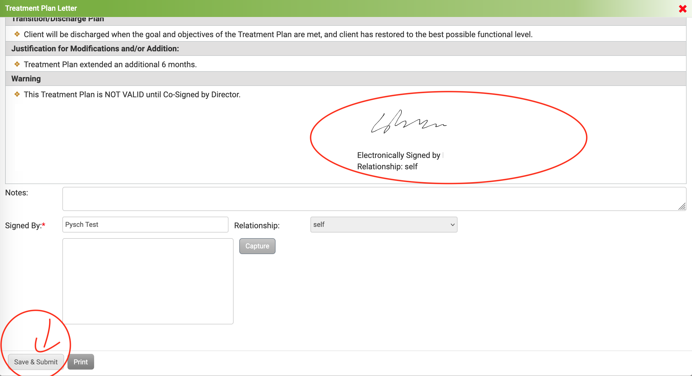Close the Treatment Plan Letter dialog
Screen dimensions: 692x376
682,9
